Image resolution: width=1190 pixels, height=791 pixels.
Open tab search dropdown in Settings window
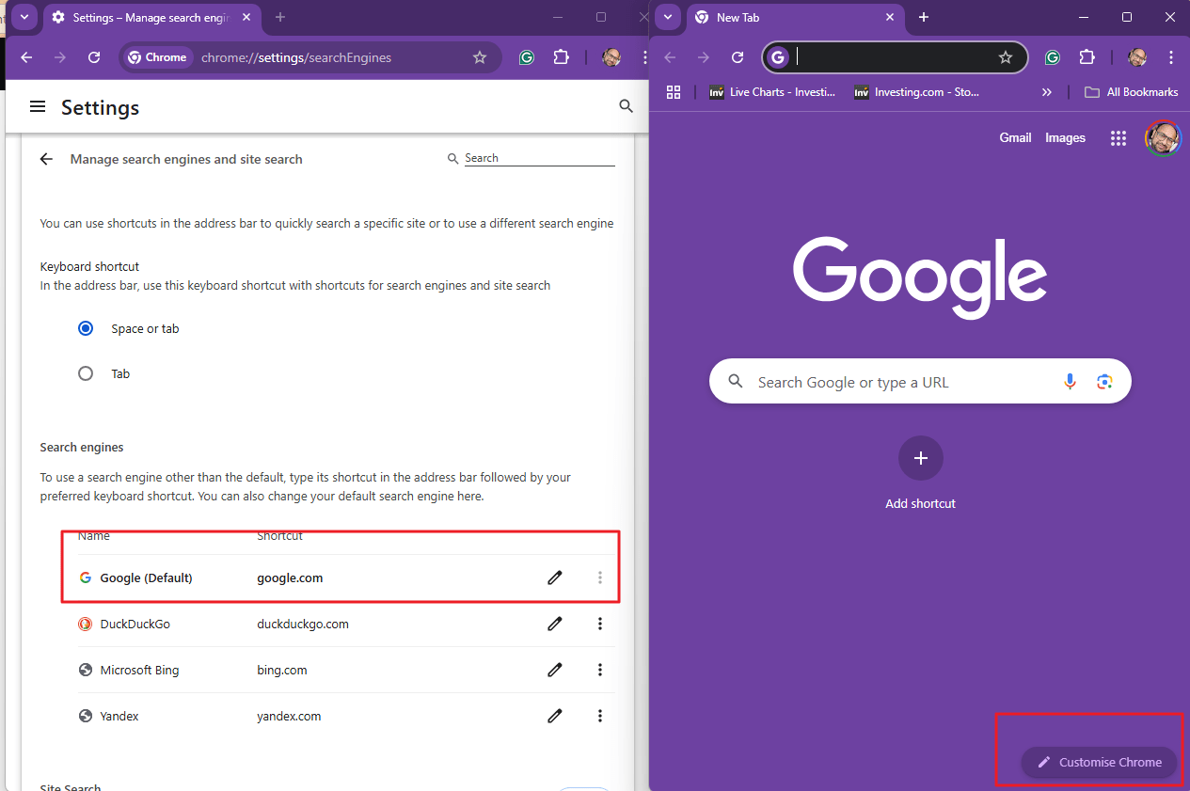(x=24, y=17)
